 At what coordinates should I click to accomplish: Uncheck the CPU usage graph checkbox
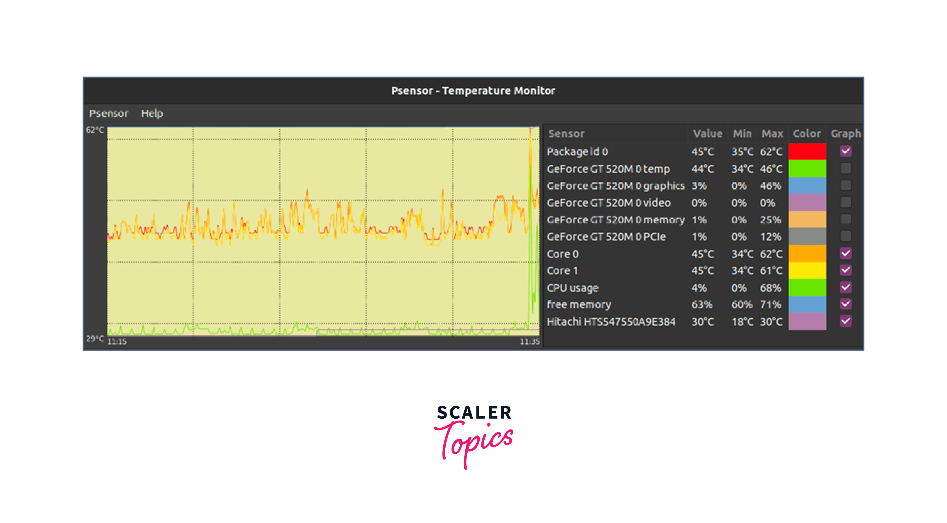846,287
